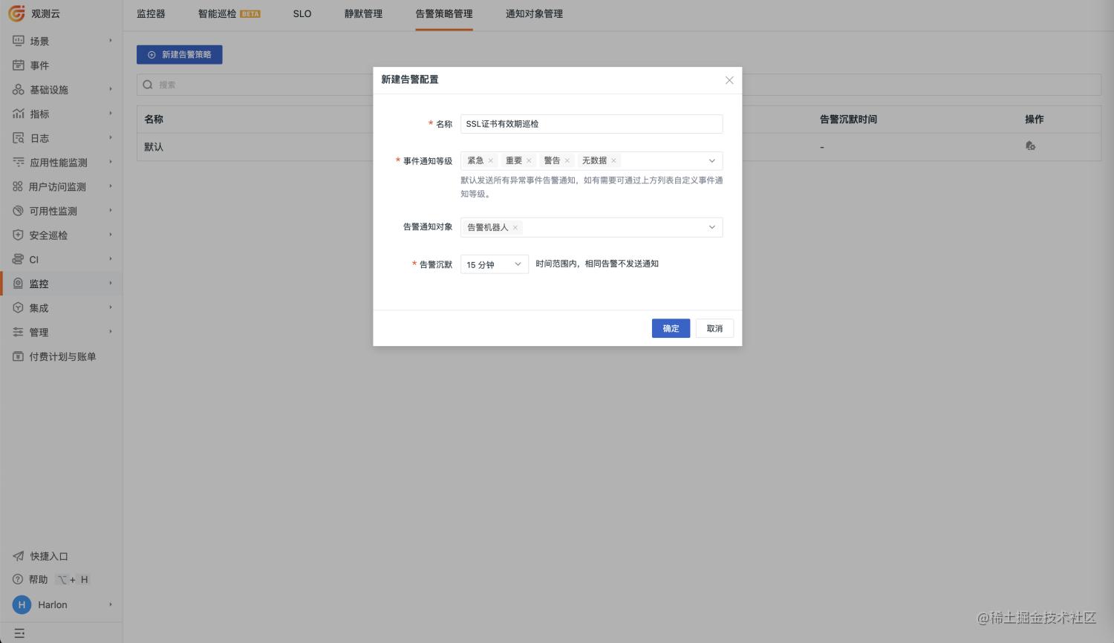Click the 新建告警策略 button
The height and width of the screenshot is (643, 1114).
click(179, 54)
